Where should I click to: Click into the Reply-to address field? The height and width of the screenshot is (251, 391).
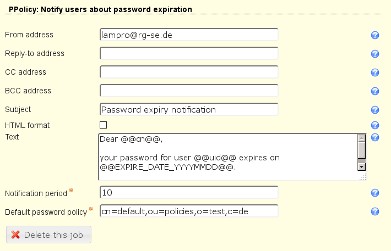pos(189,54)
